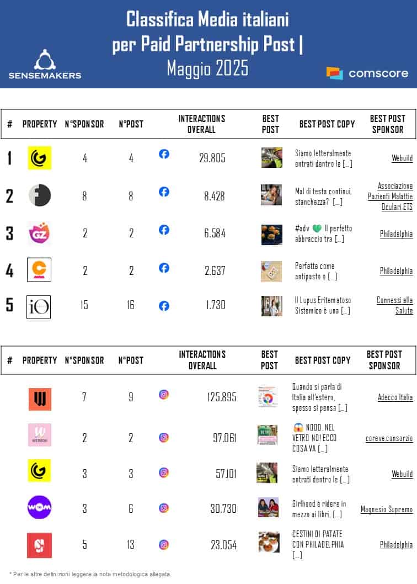
Task: Click the red S property logo
Action: pyautogui.click(x=40, y=545)
